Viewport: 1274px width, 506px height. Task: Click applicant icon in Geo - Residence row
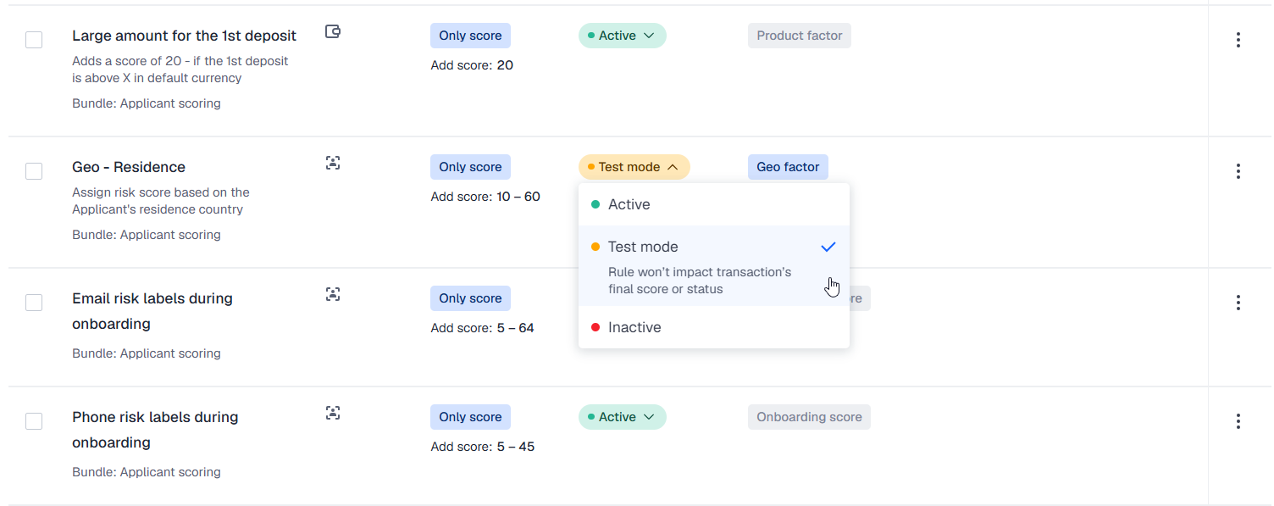click(x=333, y=163)
